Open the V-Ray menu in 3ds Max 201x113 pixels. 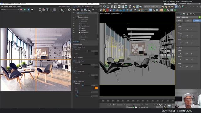tap(110, 3)
